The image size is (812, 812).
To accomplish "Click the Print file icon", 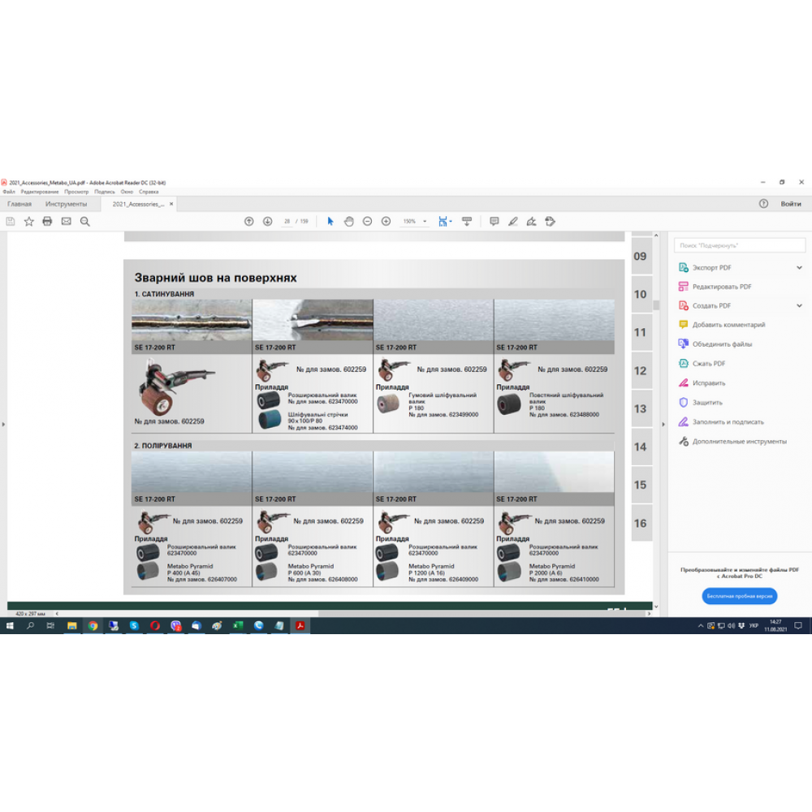I will pos(47,221).
